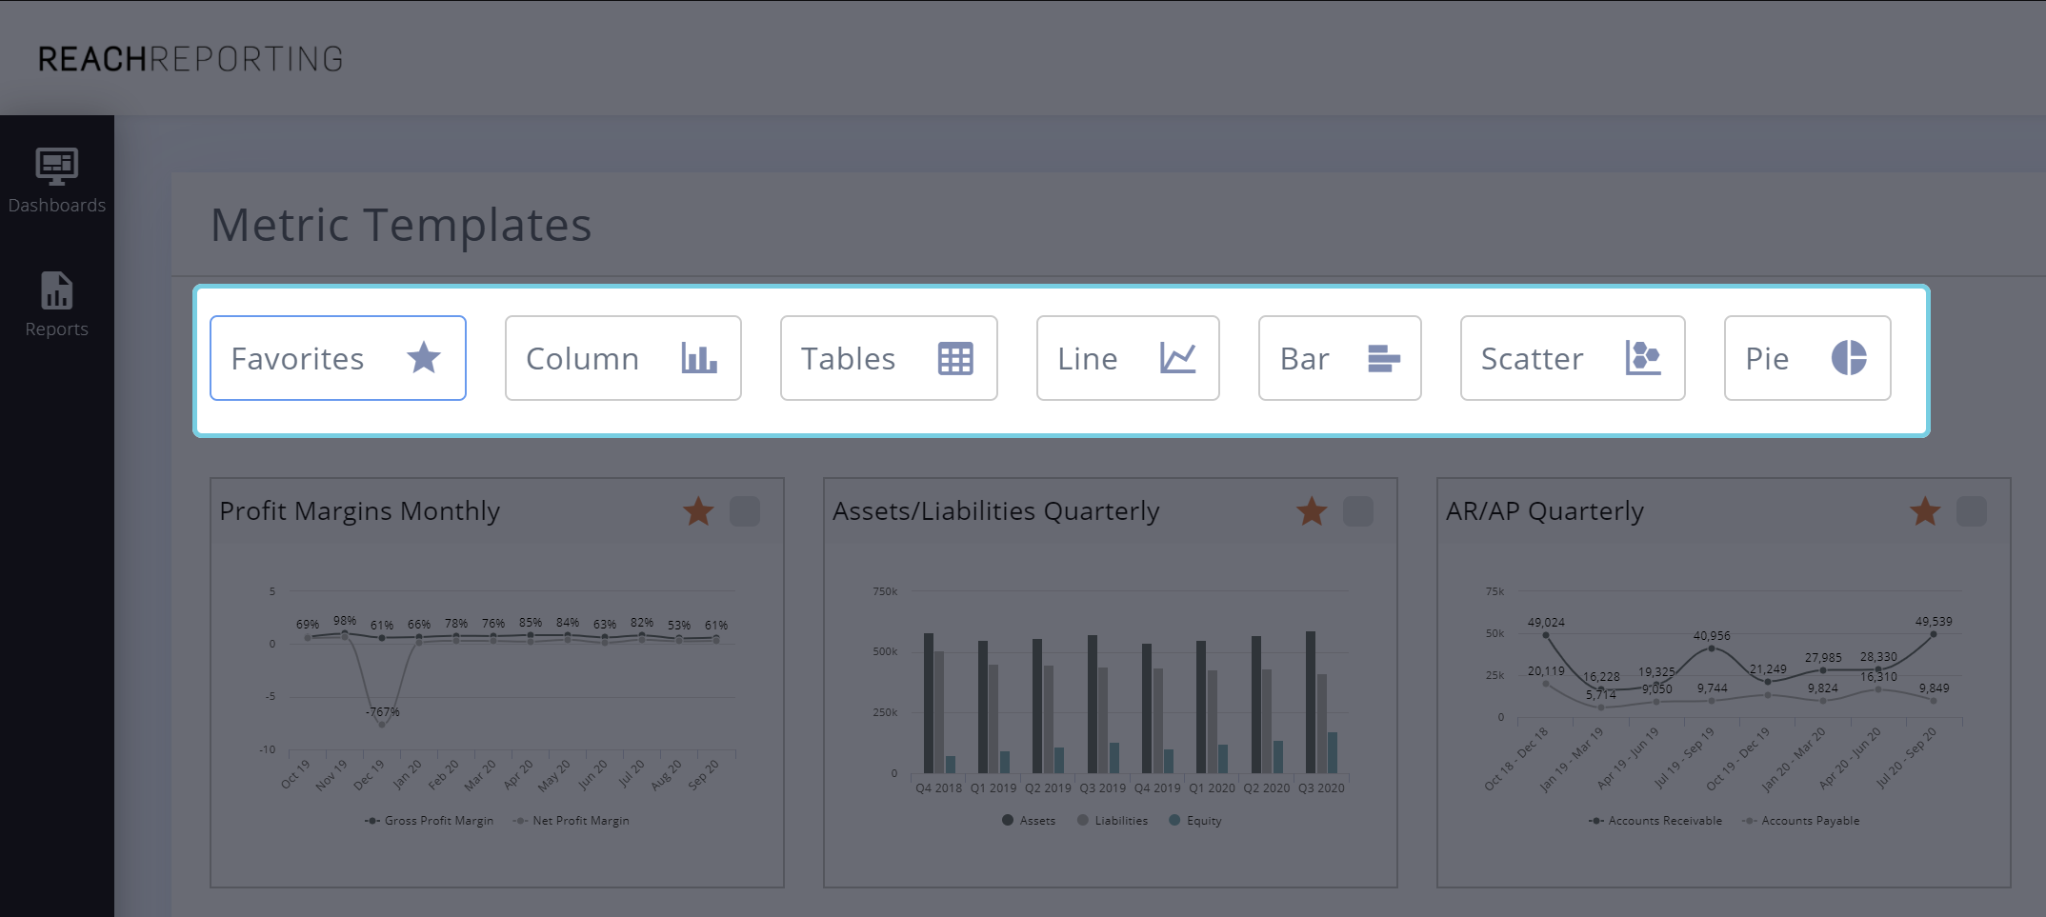Image resolution: width=2046 pixels, height=917 pixels.
Task: Select the Scatter plot icon
Action: tap(1641, 358)
